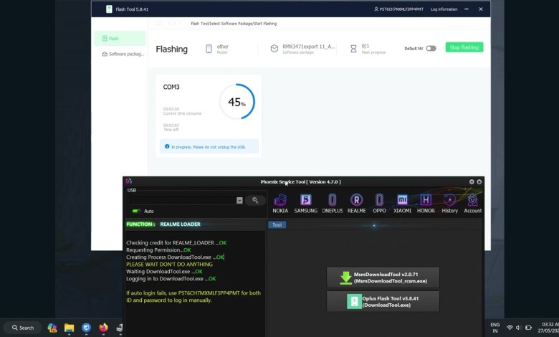This screenshot has width=559, height=337.
Task: Select the Flash sidebar item
Action: coord(120,39)
